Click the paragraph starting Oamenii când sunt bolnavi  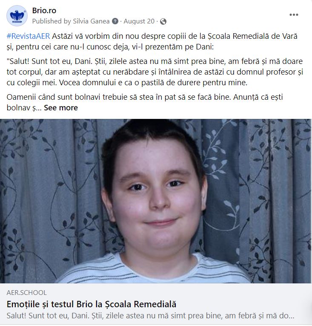click(x=145, y=102)
